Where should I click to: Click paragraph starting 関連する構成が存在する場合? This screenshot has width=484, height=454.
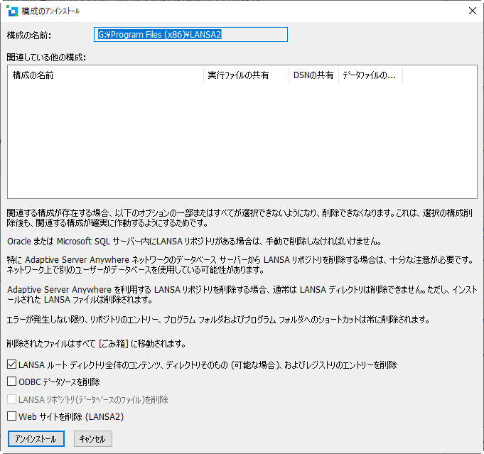pyautogui.click(x=240, y=217)
